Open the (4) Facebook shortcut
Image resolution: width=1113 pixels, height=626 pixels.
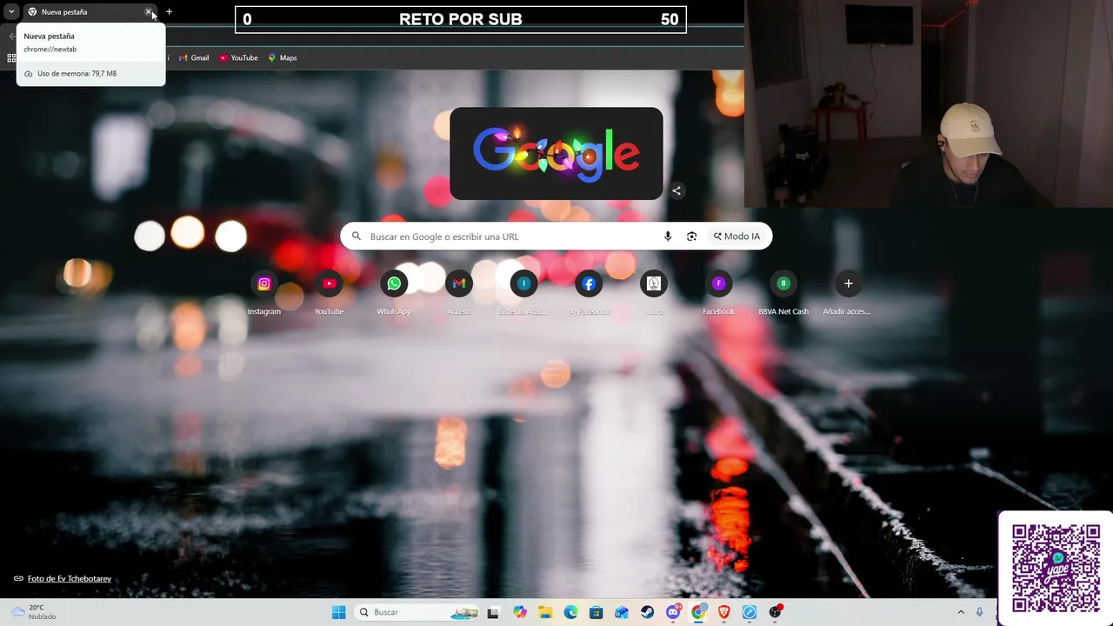click(x=589, y=294)
